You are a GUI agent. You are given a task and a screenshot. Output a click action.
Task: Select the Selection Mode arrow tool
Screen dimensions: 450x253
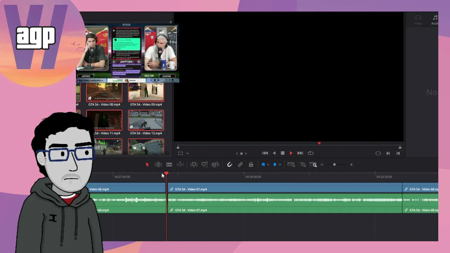click(147, 164)
